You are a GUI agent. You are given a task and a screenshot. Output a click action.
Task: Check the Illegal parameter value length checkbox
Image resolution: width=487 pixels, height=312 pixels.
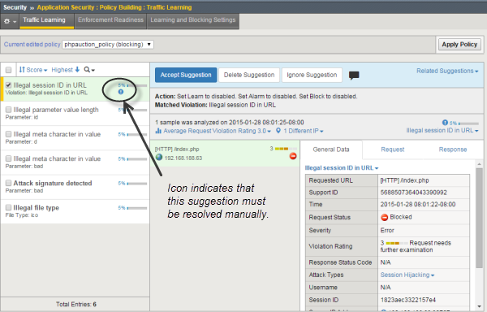(x=9, y=110)
